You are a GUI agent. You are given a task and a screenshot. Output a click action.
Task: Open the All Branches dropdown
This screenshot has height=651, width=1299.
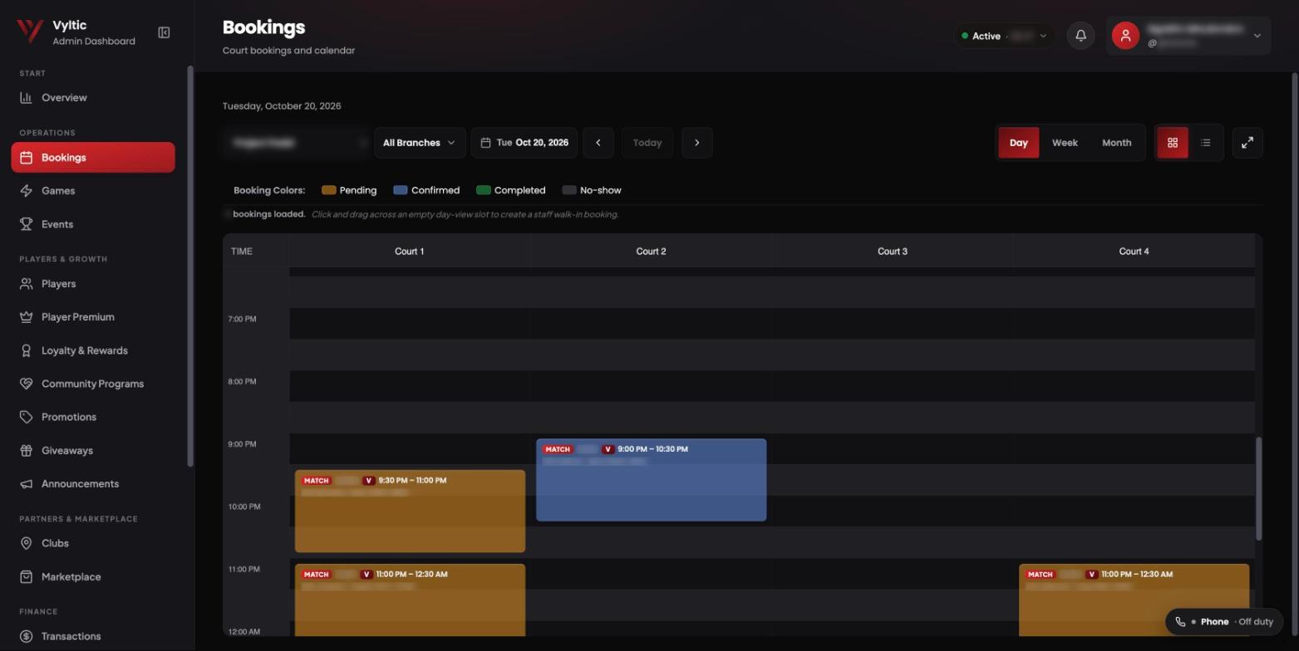pyautogui.click(x=420, y=143)
